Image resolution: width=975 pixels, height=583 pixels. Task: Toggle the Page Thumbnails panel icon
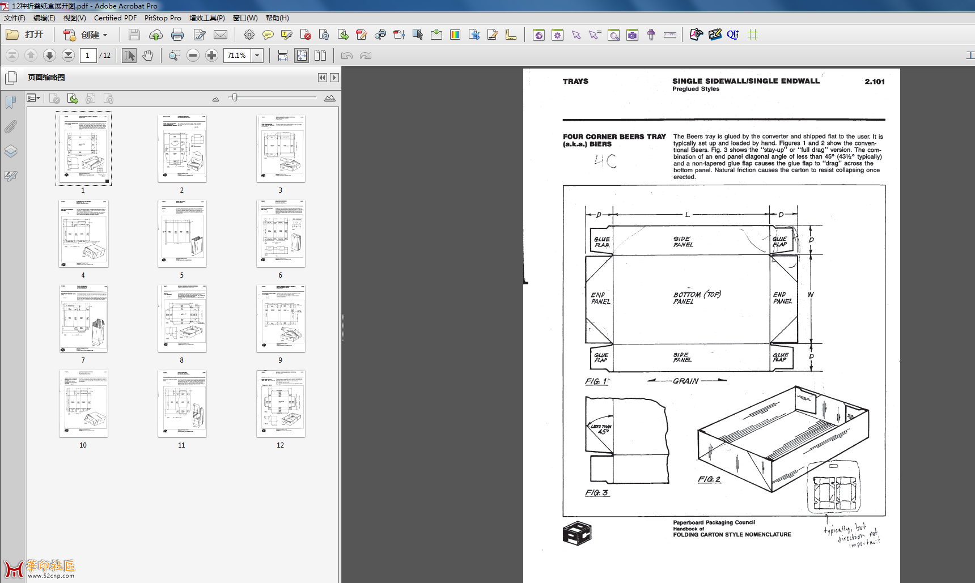click(x=11, y=78)
